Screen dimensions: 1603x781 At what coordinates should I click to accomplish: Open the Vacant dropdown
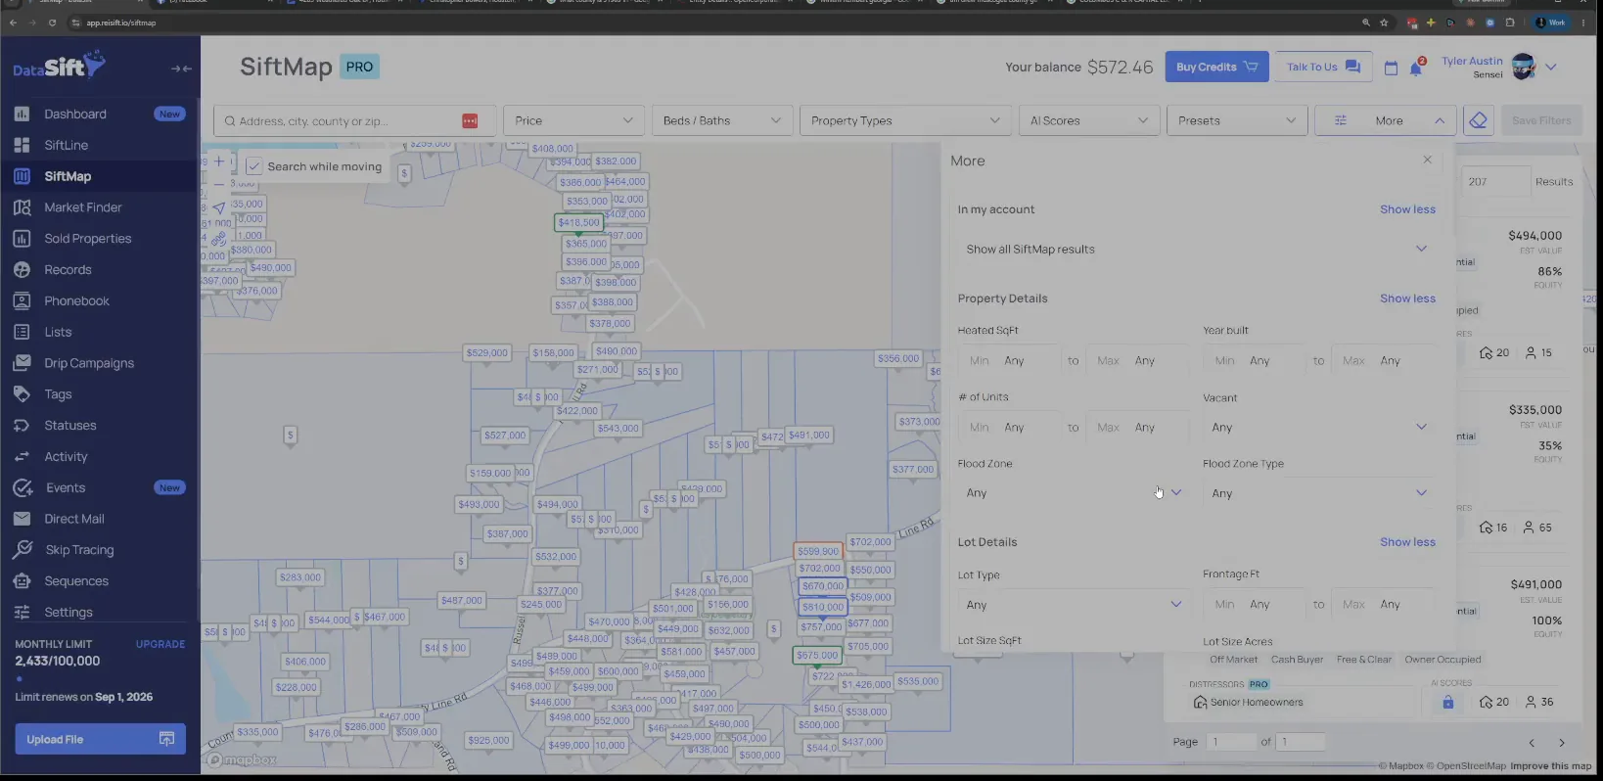[1318, 428]
